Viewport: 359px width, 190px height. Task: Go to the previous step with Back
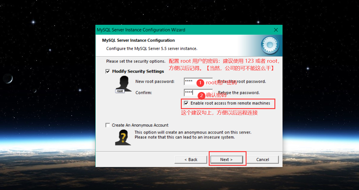tap(191, 160)
